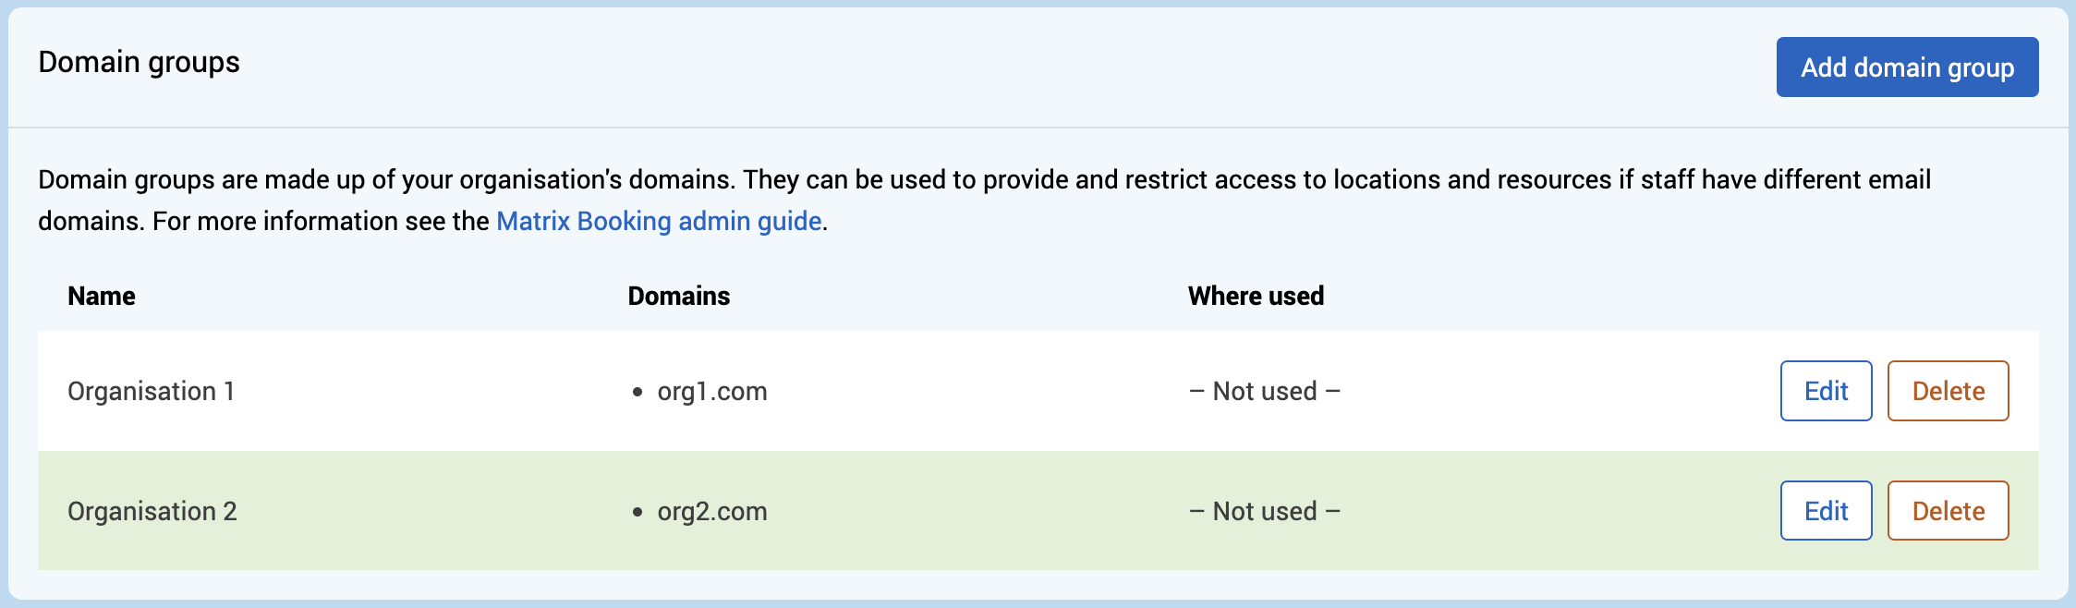The height and width of the screenshot is (608, 2076).
Task: Click the Add domain group button
Action: (1907, 67)
